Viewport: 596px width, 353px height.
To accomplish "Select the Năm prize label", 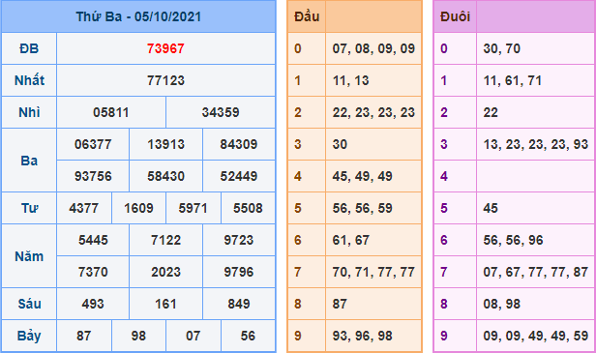I will point(29,256).
